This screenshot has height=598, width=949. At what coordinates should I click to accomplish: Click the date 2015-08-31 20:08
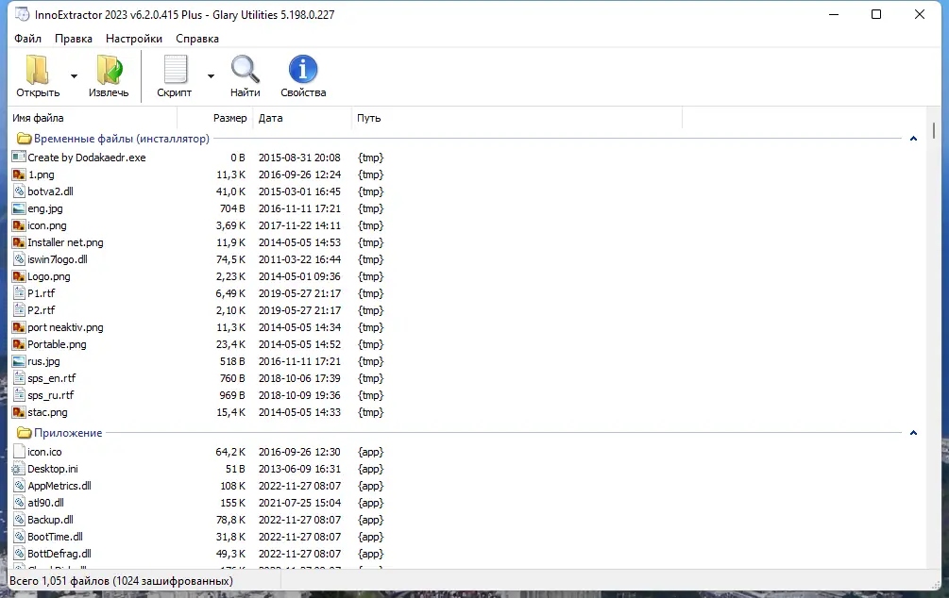pyautogui.click(x=299, y=158)
